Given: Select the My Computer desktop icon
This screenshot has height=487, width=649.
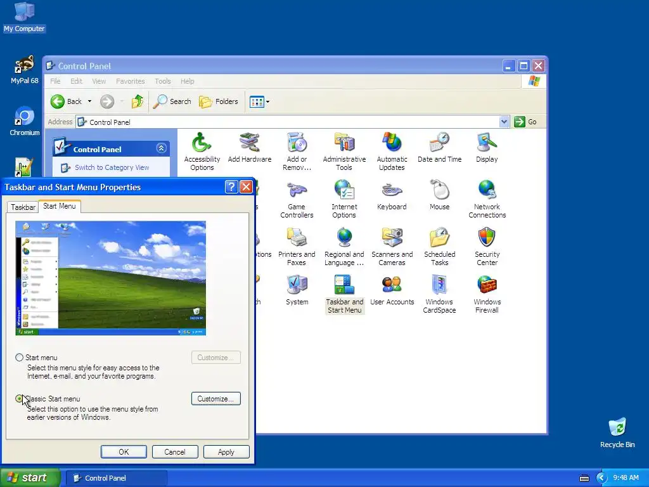Looking at the screenshot, I should [24, 17].
